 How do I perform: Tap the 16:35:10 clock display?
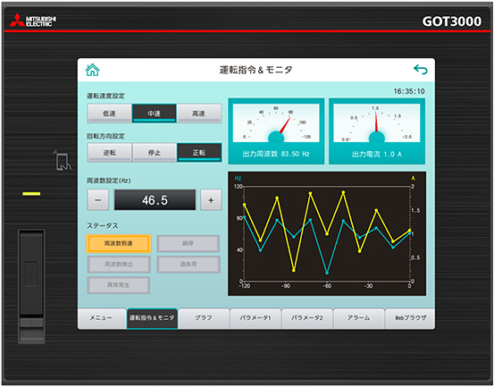point(409,91)
